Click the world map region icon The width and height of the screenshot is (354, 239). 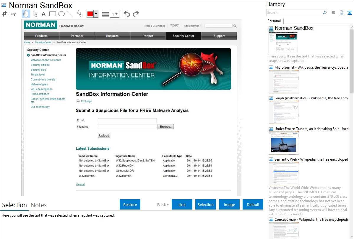pos(175,26)
